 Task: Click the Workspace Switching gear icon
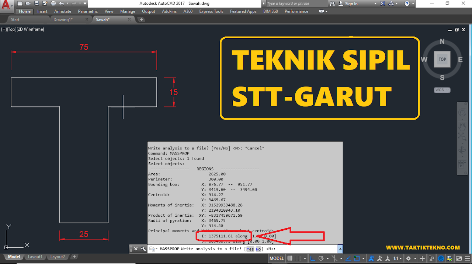[x=409, y=258]
